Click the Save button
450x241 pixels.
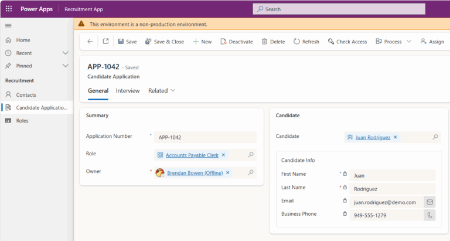(x=127, y=42)
